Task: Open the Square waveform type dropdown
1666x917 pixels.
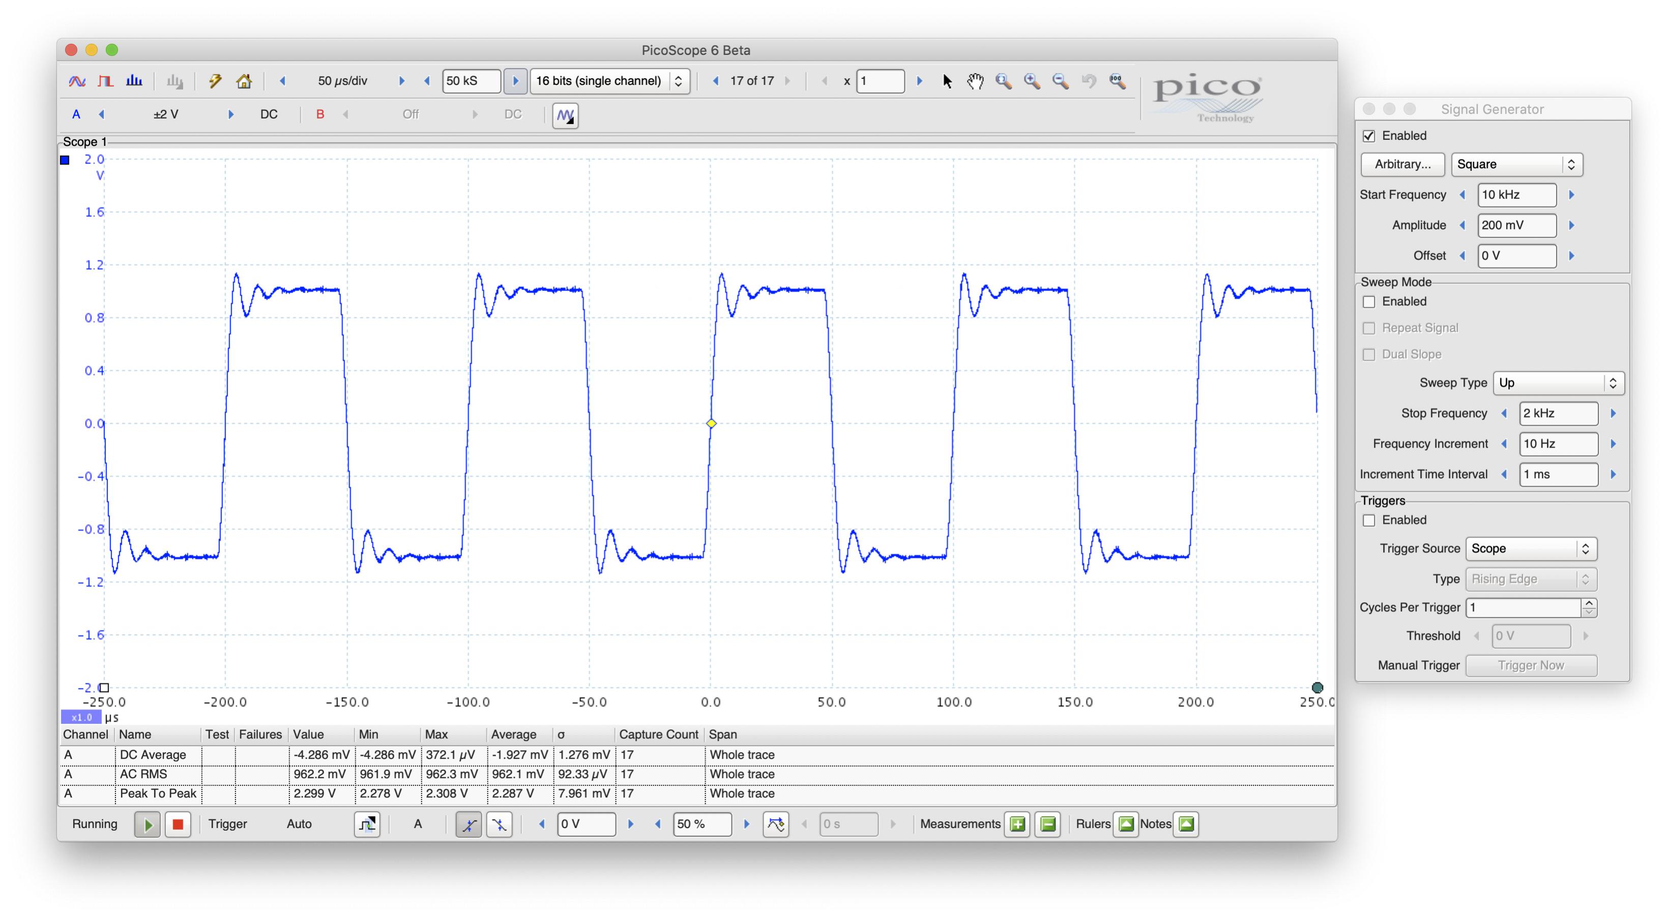Action: tap(1516, 164)
